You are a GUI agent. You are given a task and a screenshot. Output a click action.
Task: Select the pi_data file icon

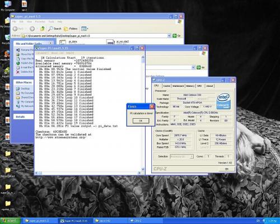(63, 42)
